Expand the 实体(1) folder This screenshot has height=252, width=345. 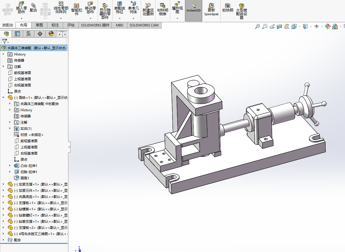point(10,128)
